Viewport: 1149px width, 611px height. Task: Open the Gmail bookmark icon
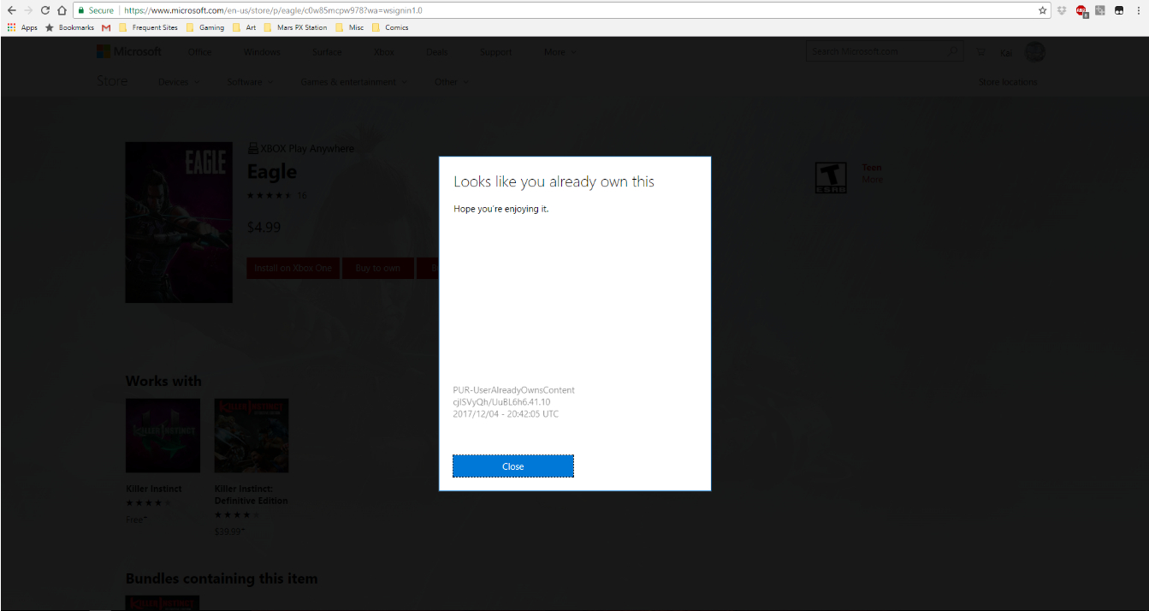click(106, 27)
